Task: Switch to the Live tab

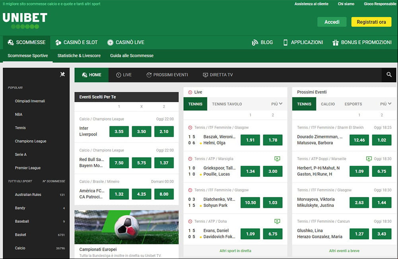Action: 124,75
